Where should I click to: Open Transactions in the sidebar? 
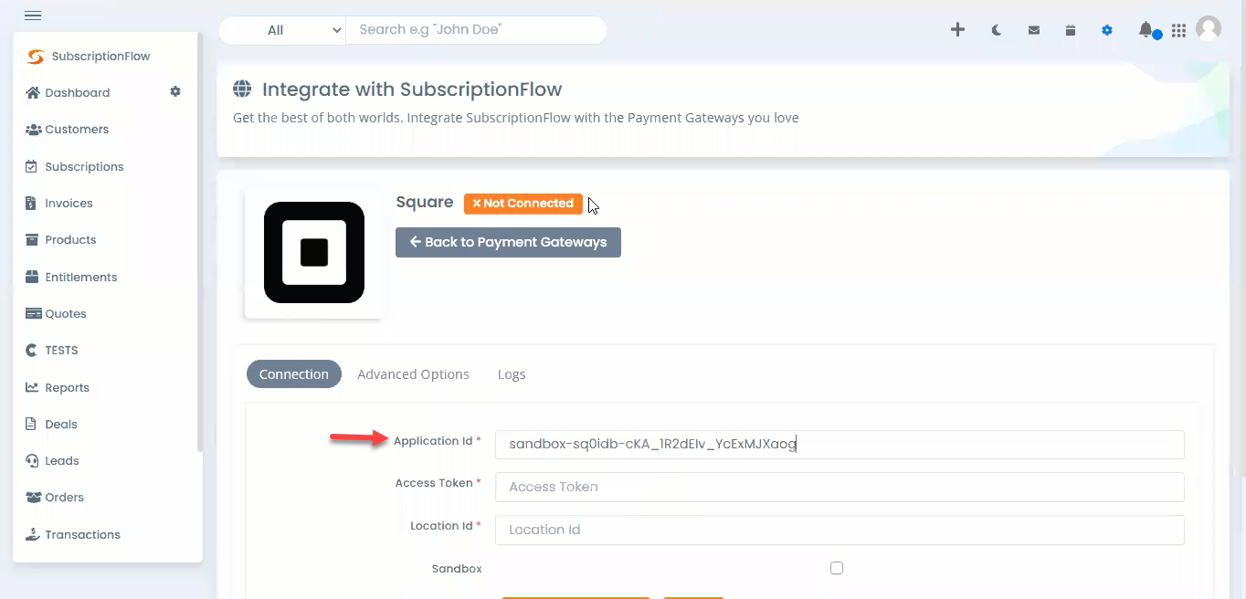coord(82,534)
